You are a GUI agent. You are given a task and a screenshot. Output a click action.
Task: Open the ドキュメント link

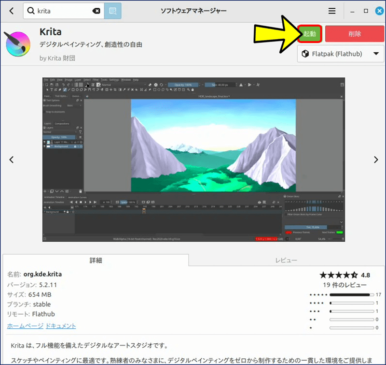coord(60,326)
